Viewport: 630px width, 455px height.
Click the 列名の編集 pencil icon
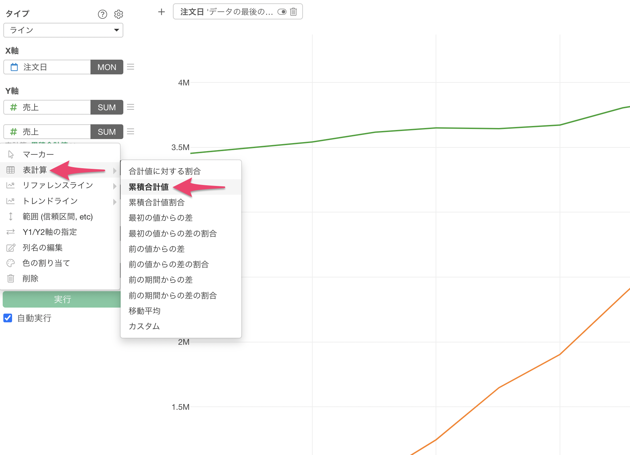coord(11,248)
